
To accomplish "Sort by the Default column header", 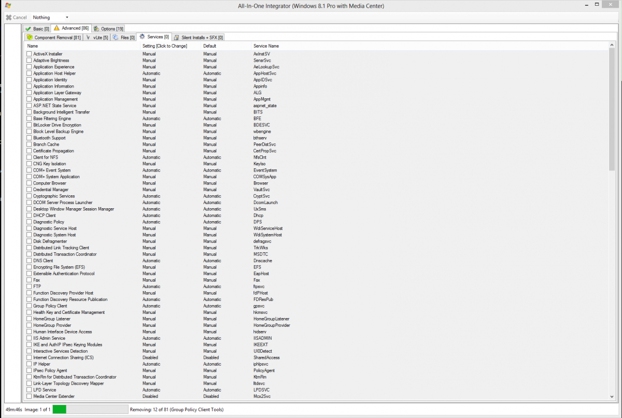I will pos(209,46).
